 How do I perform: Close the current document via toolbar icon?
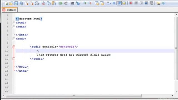click(x=27, y=3)
